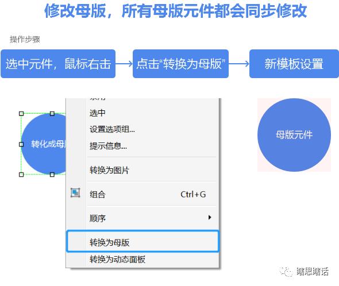The image size is (339, 286).
Task: Click the blue 母版元件 circle
Action: (294, 135)
